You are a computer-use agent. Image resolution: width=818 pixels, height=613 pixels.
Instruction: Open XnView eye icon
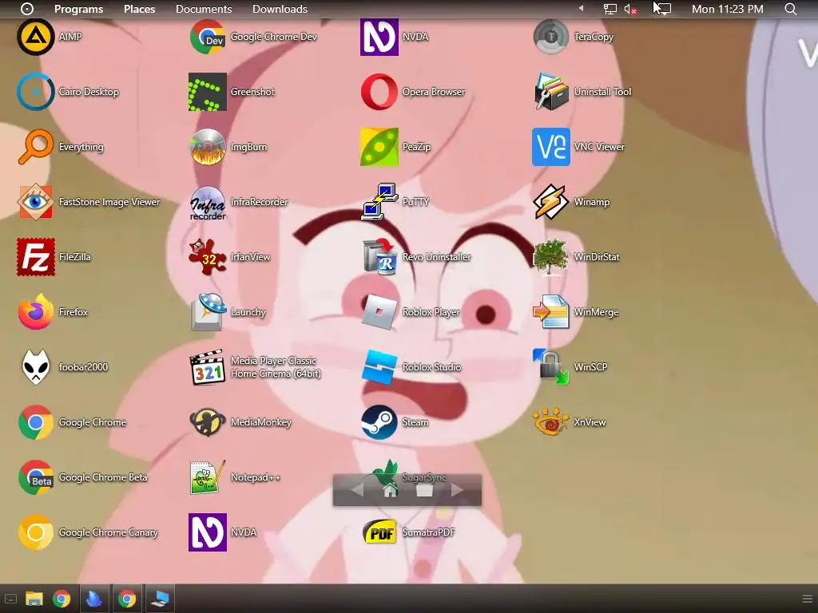click(551, 422)
